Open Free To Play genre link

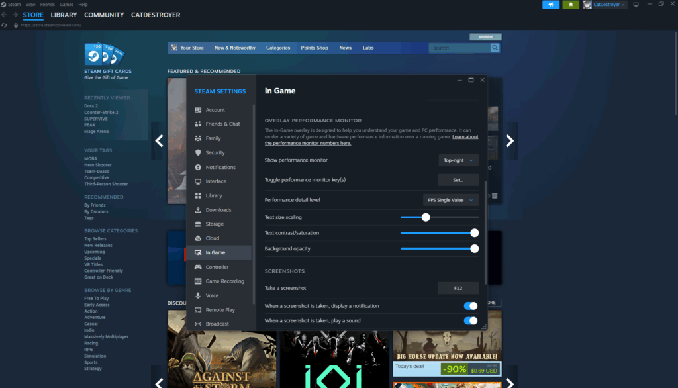coord(97,298)
